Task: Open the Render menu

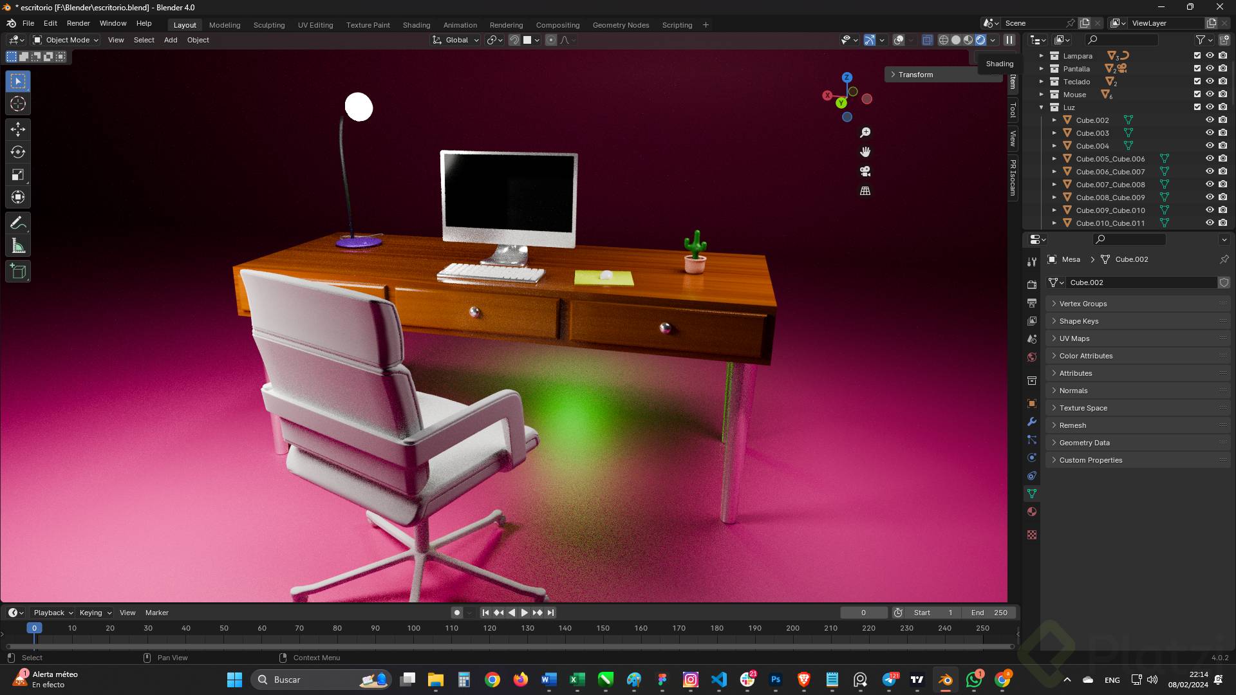Action: coord(78,23)
